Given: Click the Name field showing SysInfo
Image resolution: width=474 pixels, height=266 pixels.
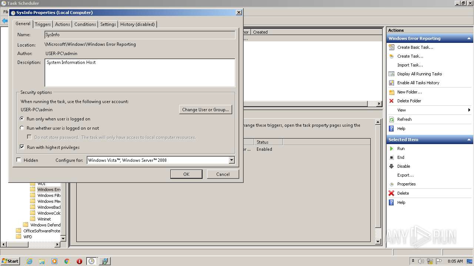Looking at the screenshot, I should [x=140, y=35].
